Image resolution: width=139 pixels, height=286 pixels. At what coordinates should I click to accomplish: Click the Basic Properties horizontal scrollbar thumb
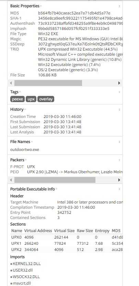point(48,83)
